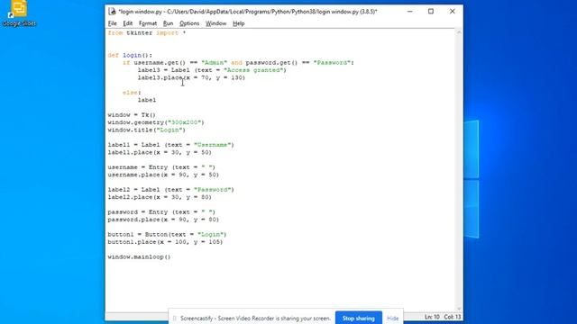
Task: Click the 'Ln: 10' status bar indicator
Action: [x=432, y=317]
